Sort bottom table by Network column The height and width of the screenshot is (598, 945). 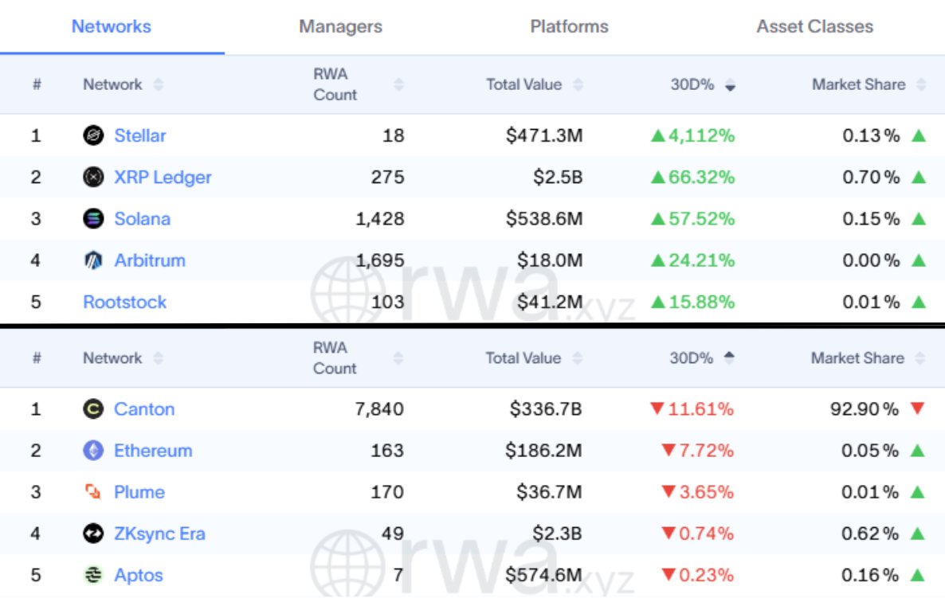tap(158, 358)
